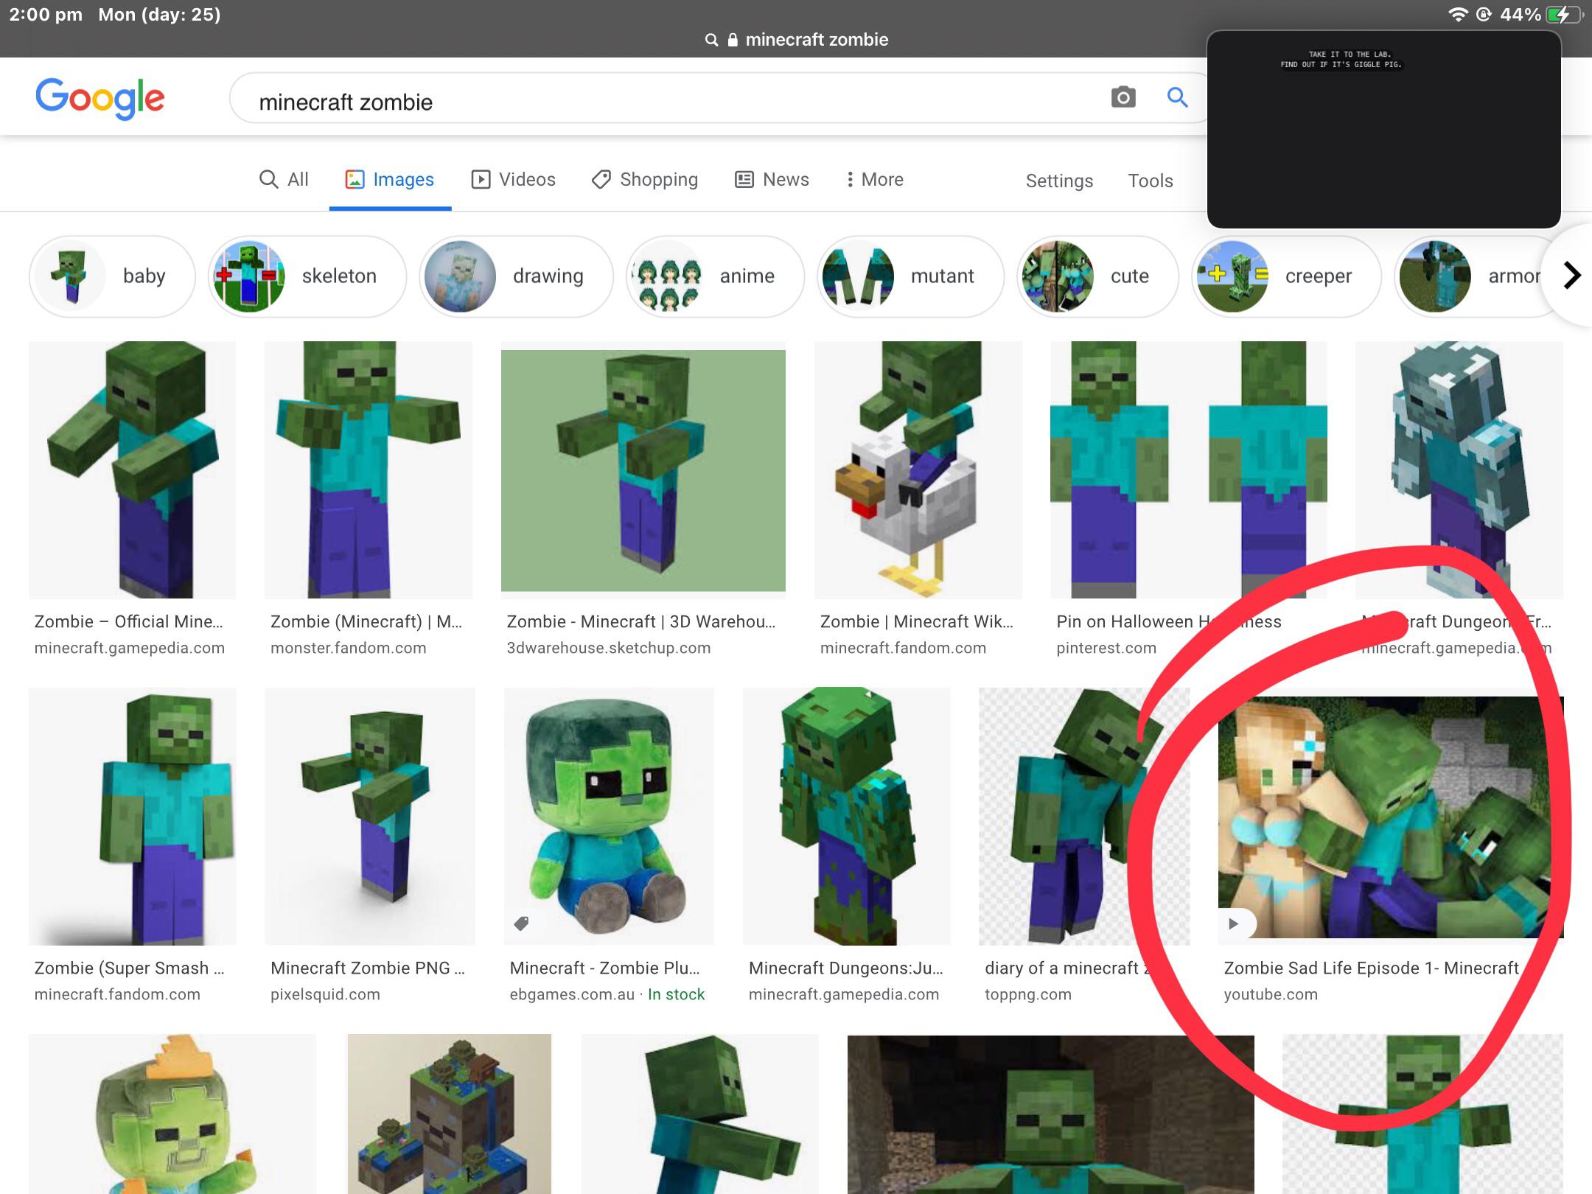The width and height of the screenshot is (1592, 1194).
Task: Click inside the minecraft zombie search field
Action: (x=663, y=101)
